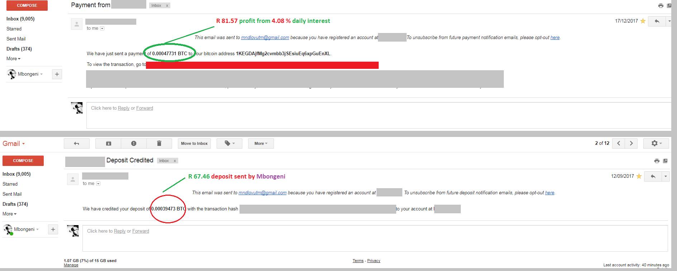The height and width of the screenshot is (271, 677).
Task: Click opt-out here link in deposit email
Action: [550, 193]
